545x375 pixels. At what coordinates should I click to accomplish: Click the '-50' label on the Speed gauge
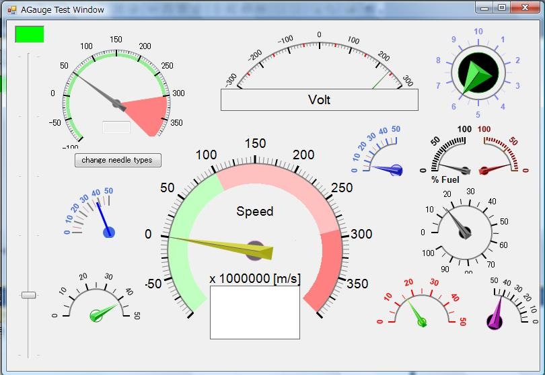[153, 284]
